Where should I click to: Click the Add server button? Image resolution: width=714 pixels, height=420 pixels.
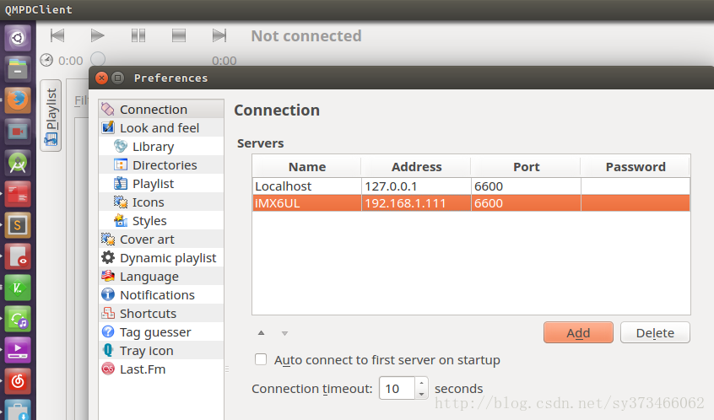point(578,332)
